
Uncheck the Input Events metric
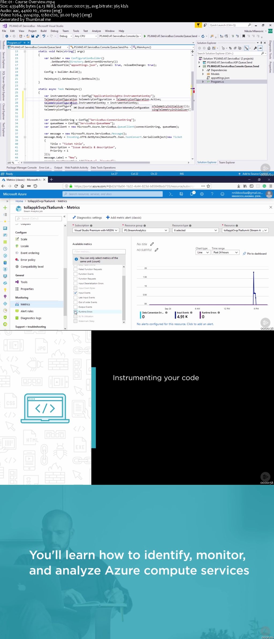(x=75, y=293)
